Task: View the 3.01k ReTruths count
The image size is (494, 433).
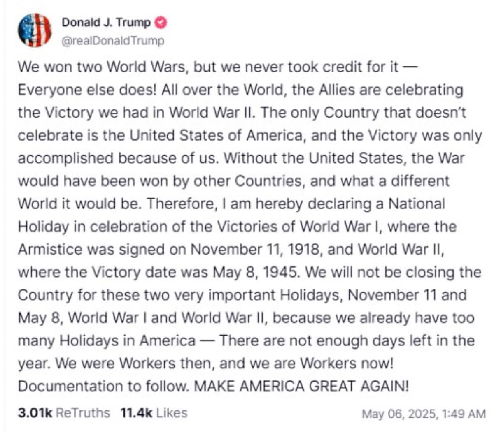Action: (x=35, y=413)
